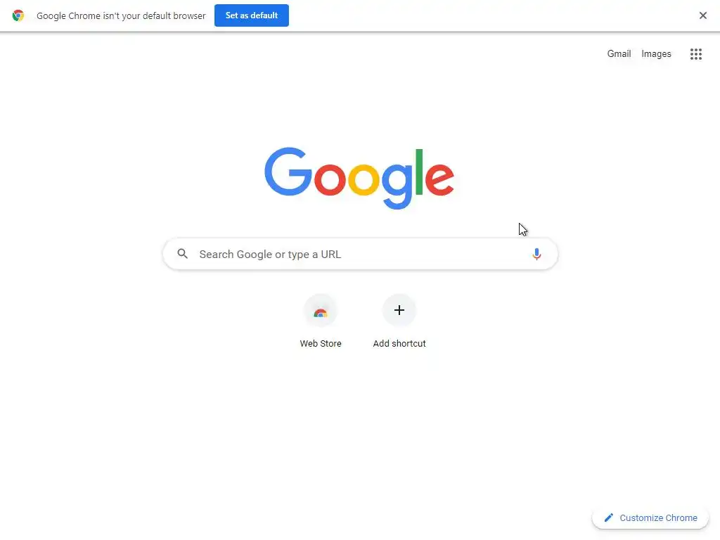Click the pencil icon beside Customize Chrome
Screen dimensions: 720x540
(608, 517)
